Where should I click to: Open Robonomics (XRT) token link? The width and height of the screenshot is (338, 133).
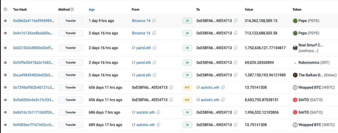click(x=314, y=63)
